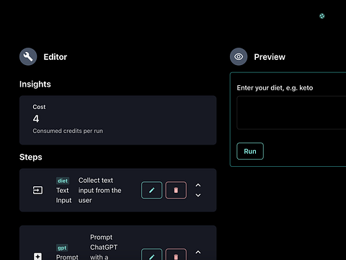Click the Steps heading
346x260 pixels.
pyautogui.click(x=31, y=157)
